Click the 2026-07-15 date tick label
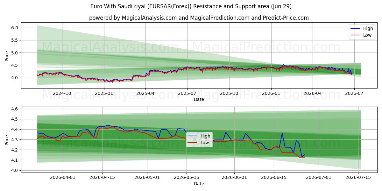Image resolution: width=382 pixels, height=191 pixels. [358, 178]
